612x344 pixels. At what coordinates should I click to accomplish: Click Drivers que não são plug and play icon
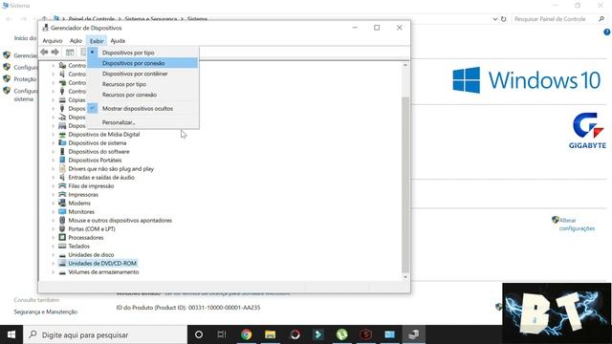62,168
